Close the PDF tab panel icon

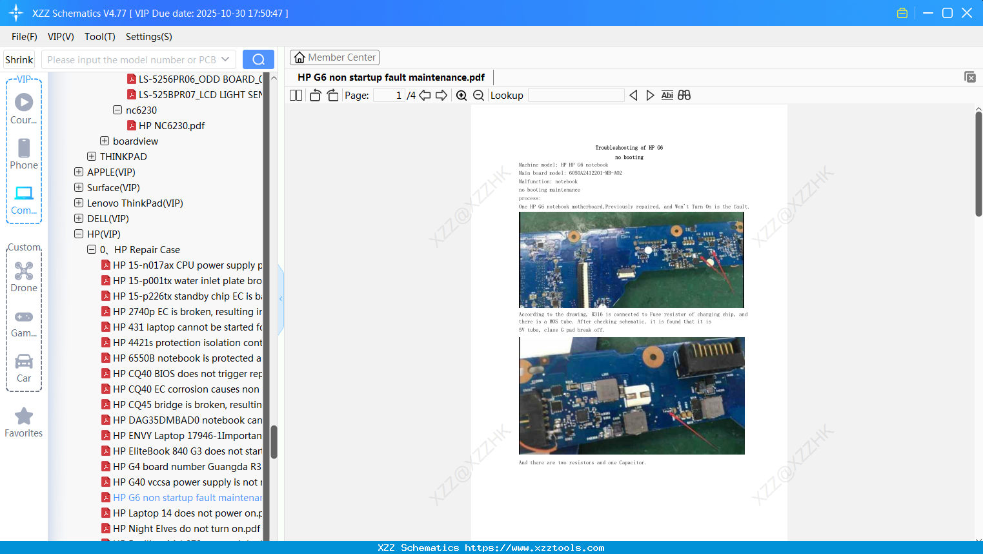(970, 77)
